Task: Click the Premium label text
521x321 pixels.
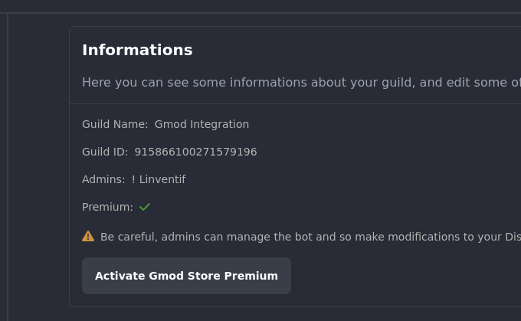Action: (x=107, y=207)
